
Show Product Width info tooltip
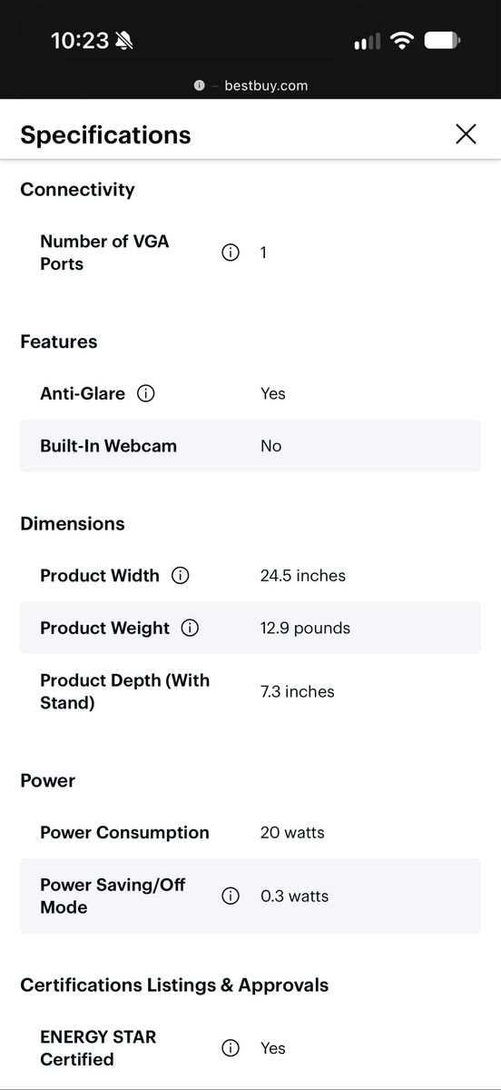(x=181, y=575)
